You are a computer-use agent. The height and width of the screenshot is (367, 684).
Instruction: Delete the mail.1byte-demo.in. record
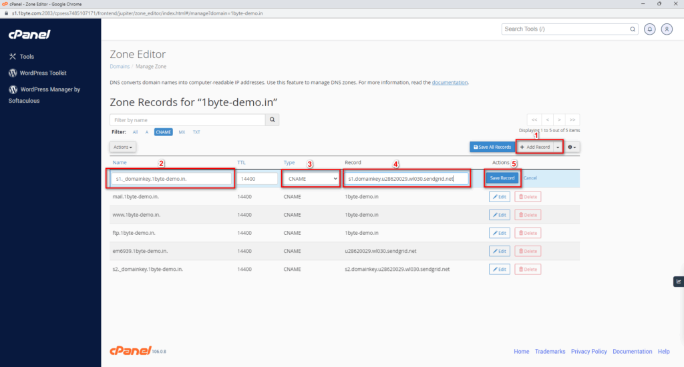click(x=528, y=197)
